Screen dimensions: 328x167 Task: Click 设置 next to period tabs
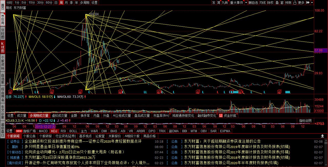tap(95, 3)
